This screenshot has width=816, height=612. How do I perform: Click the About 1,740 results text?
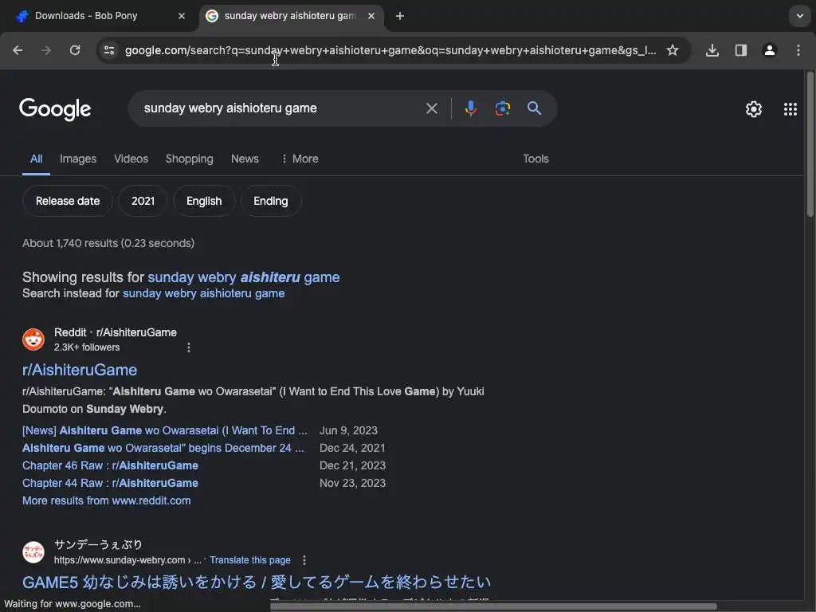[x=108, y=243]
